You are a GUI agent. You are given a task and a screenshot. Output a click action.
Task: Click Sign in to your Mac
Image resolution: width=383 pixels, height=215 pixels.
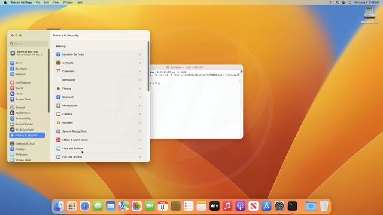click(28, 53)
